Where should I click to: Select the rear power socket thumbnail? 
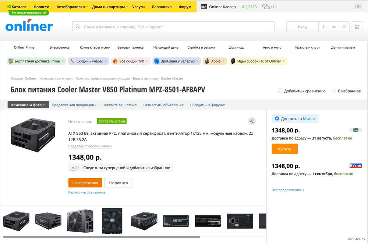[240, 221]
